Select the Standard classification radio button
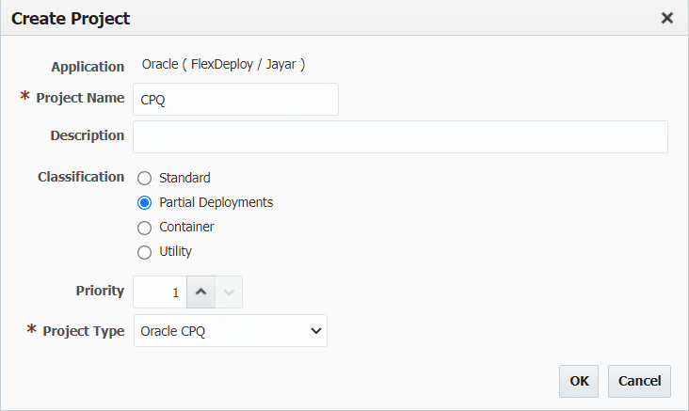Viewport: 689px width, 411px height. (x=145, y=179)
